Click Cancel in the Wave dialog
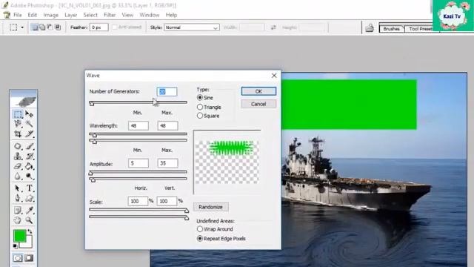 [258, 104]
